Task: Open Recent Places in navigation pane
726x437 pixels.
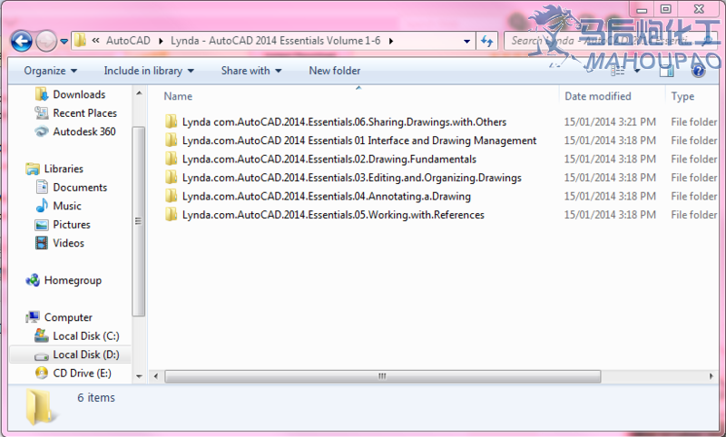Action: pyautogui.click(x=84, y=112)
